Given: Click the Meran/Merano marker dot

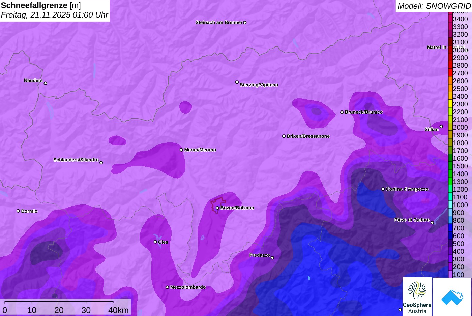Looking at the screenshot, I should coord(181,150).
